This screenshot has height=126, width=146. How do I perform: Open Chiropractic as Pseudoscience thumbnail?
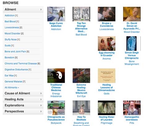click(56, 108)
